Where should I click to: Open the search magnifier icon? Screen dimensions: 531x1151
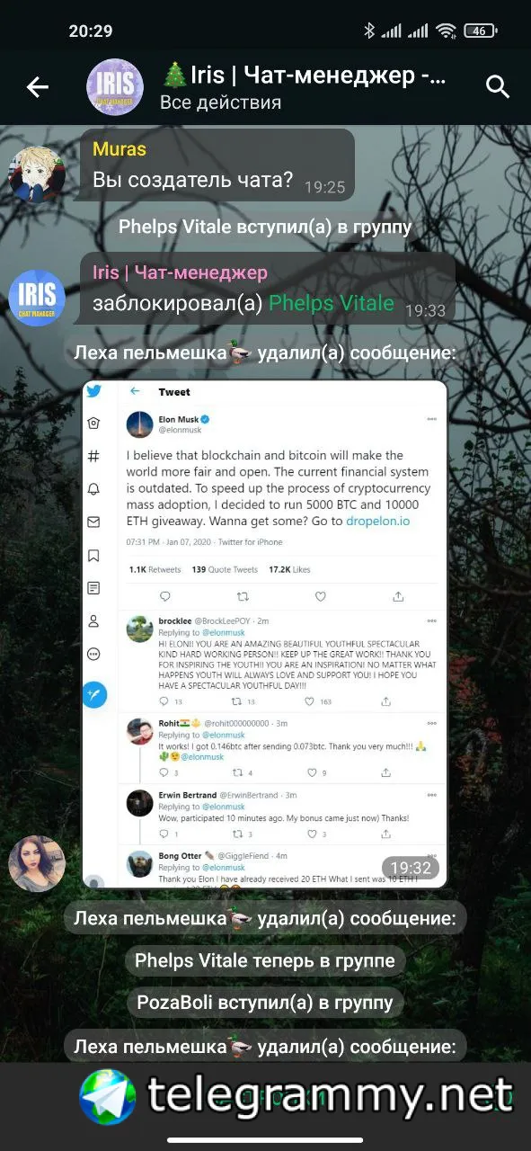pyautogui.click(x=497, y=86)
